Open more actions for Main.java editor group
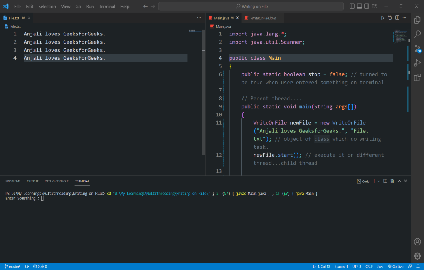The height and width of the screenshot is (270, 424). coord(404,18)
